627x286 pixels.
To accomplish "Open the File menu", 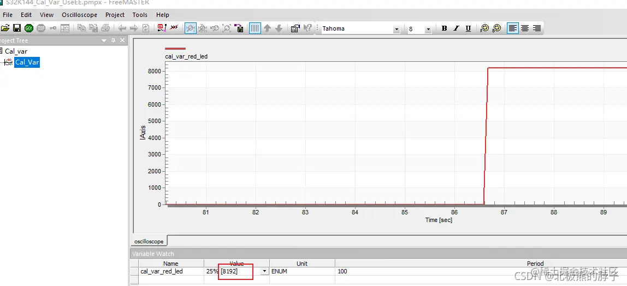I will pyautogui.click(x=8, y=15).
